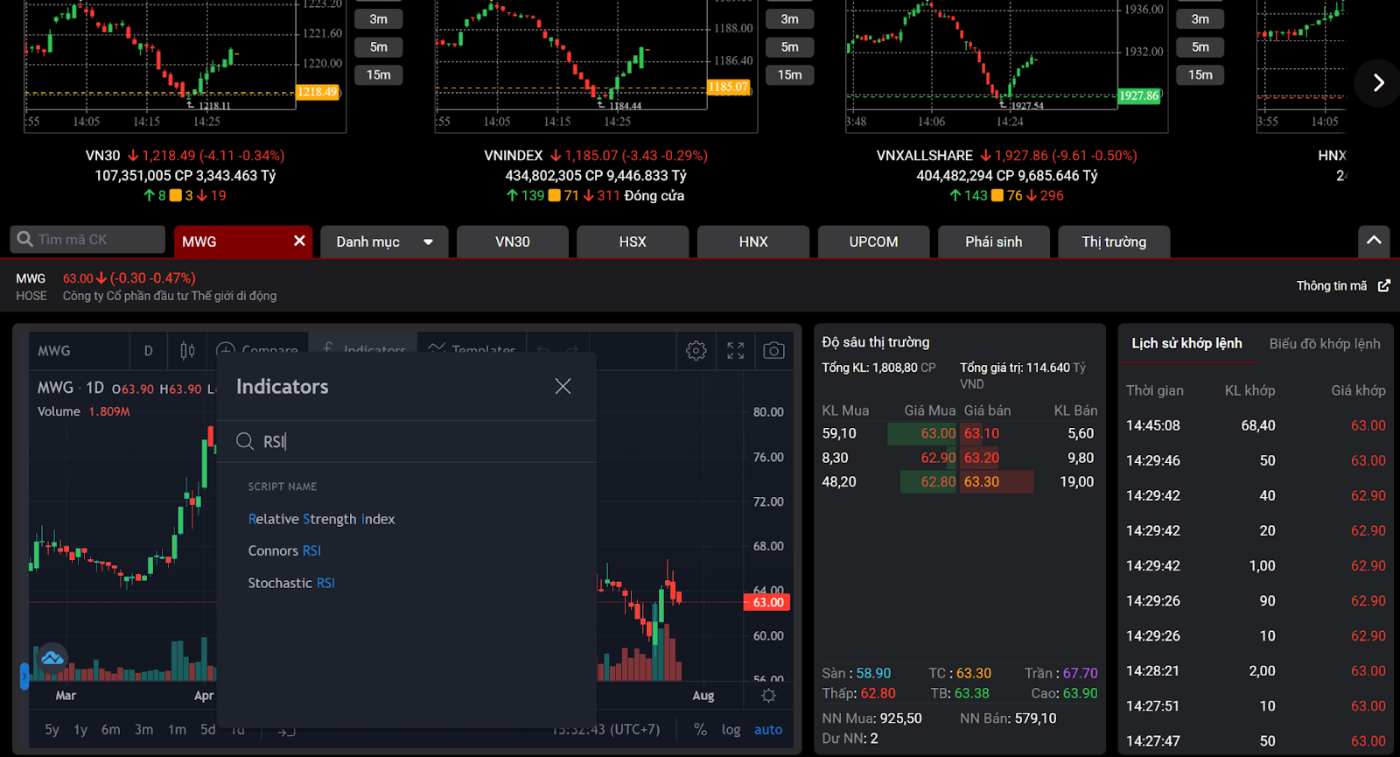Select 5m interval on the VNINDEX chart
Image resolution: width=1400 pixels, height=757 pixels.
point(789,47)
